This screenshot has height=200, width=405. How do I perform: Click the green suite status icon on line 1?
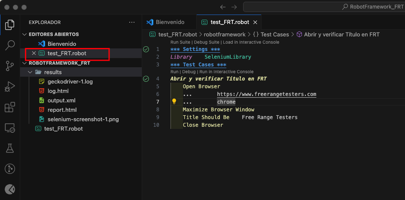(x=146, y=49)
